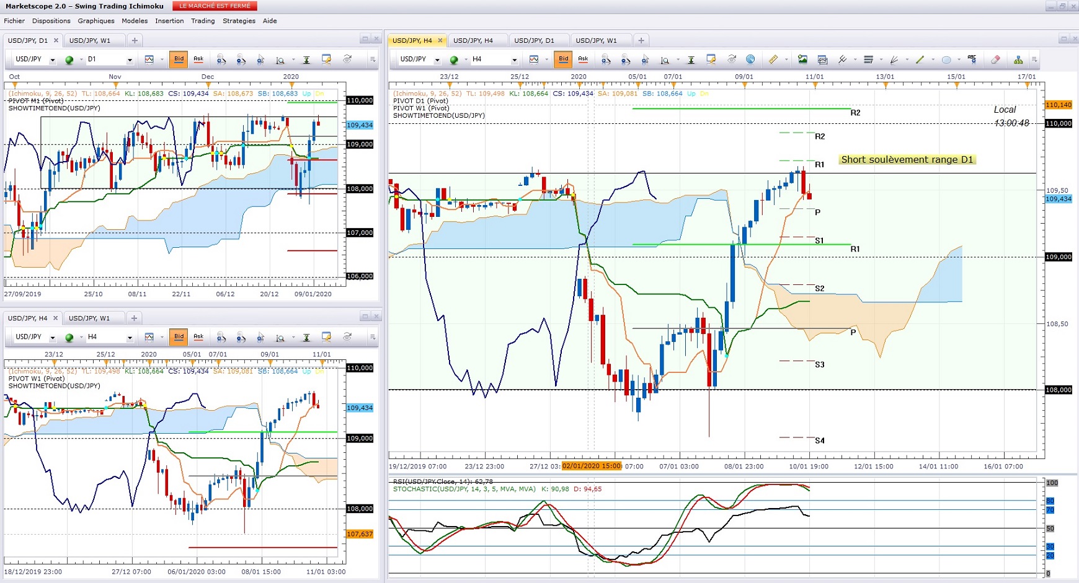Expand the ellipse shape tool dropdown arrow
The width and height of the screenshot is (1079, 583).
(959, 60)
